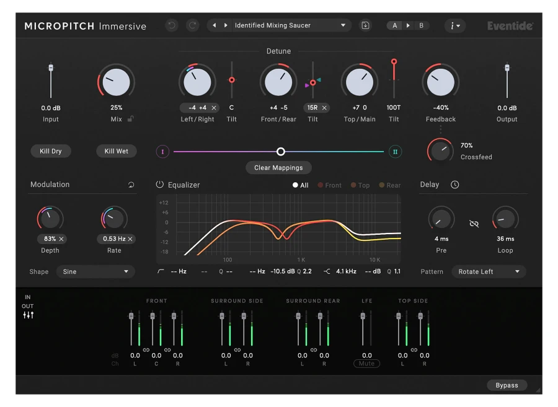Click the macro slider handle

coord(281,152)
